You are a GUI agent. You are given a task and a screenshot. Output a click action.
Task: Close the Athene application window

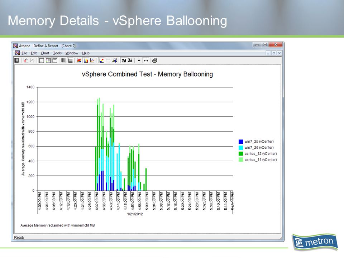point(276,45)
